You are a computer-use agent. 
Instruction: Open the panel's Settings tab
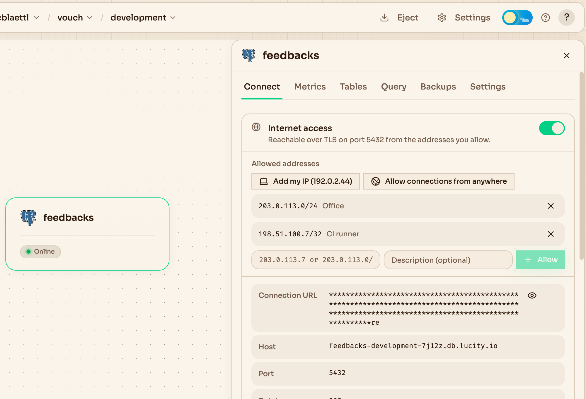pyautogui.click(x=488, y=87)
